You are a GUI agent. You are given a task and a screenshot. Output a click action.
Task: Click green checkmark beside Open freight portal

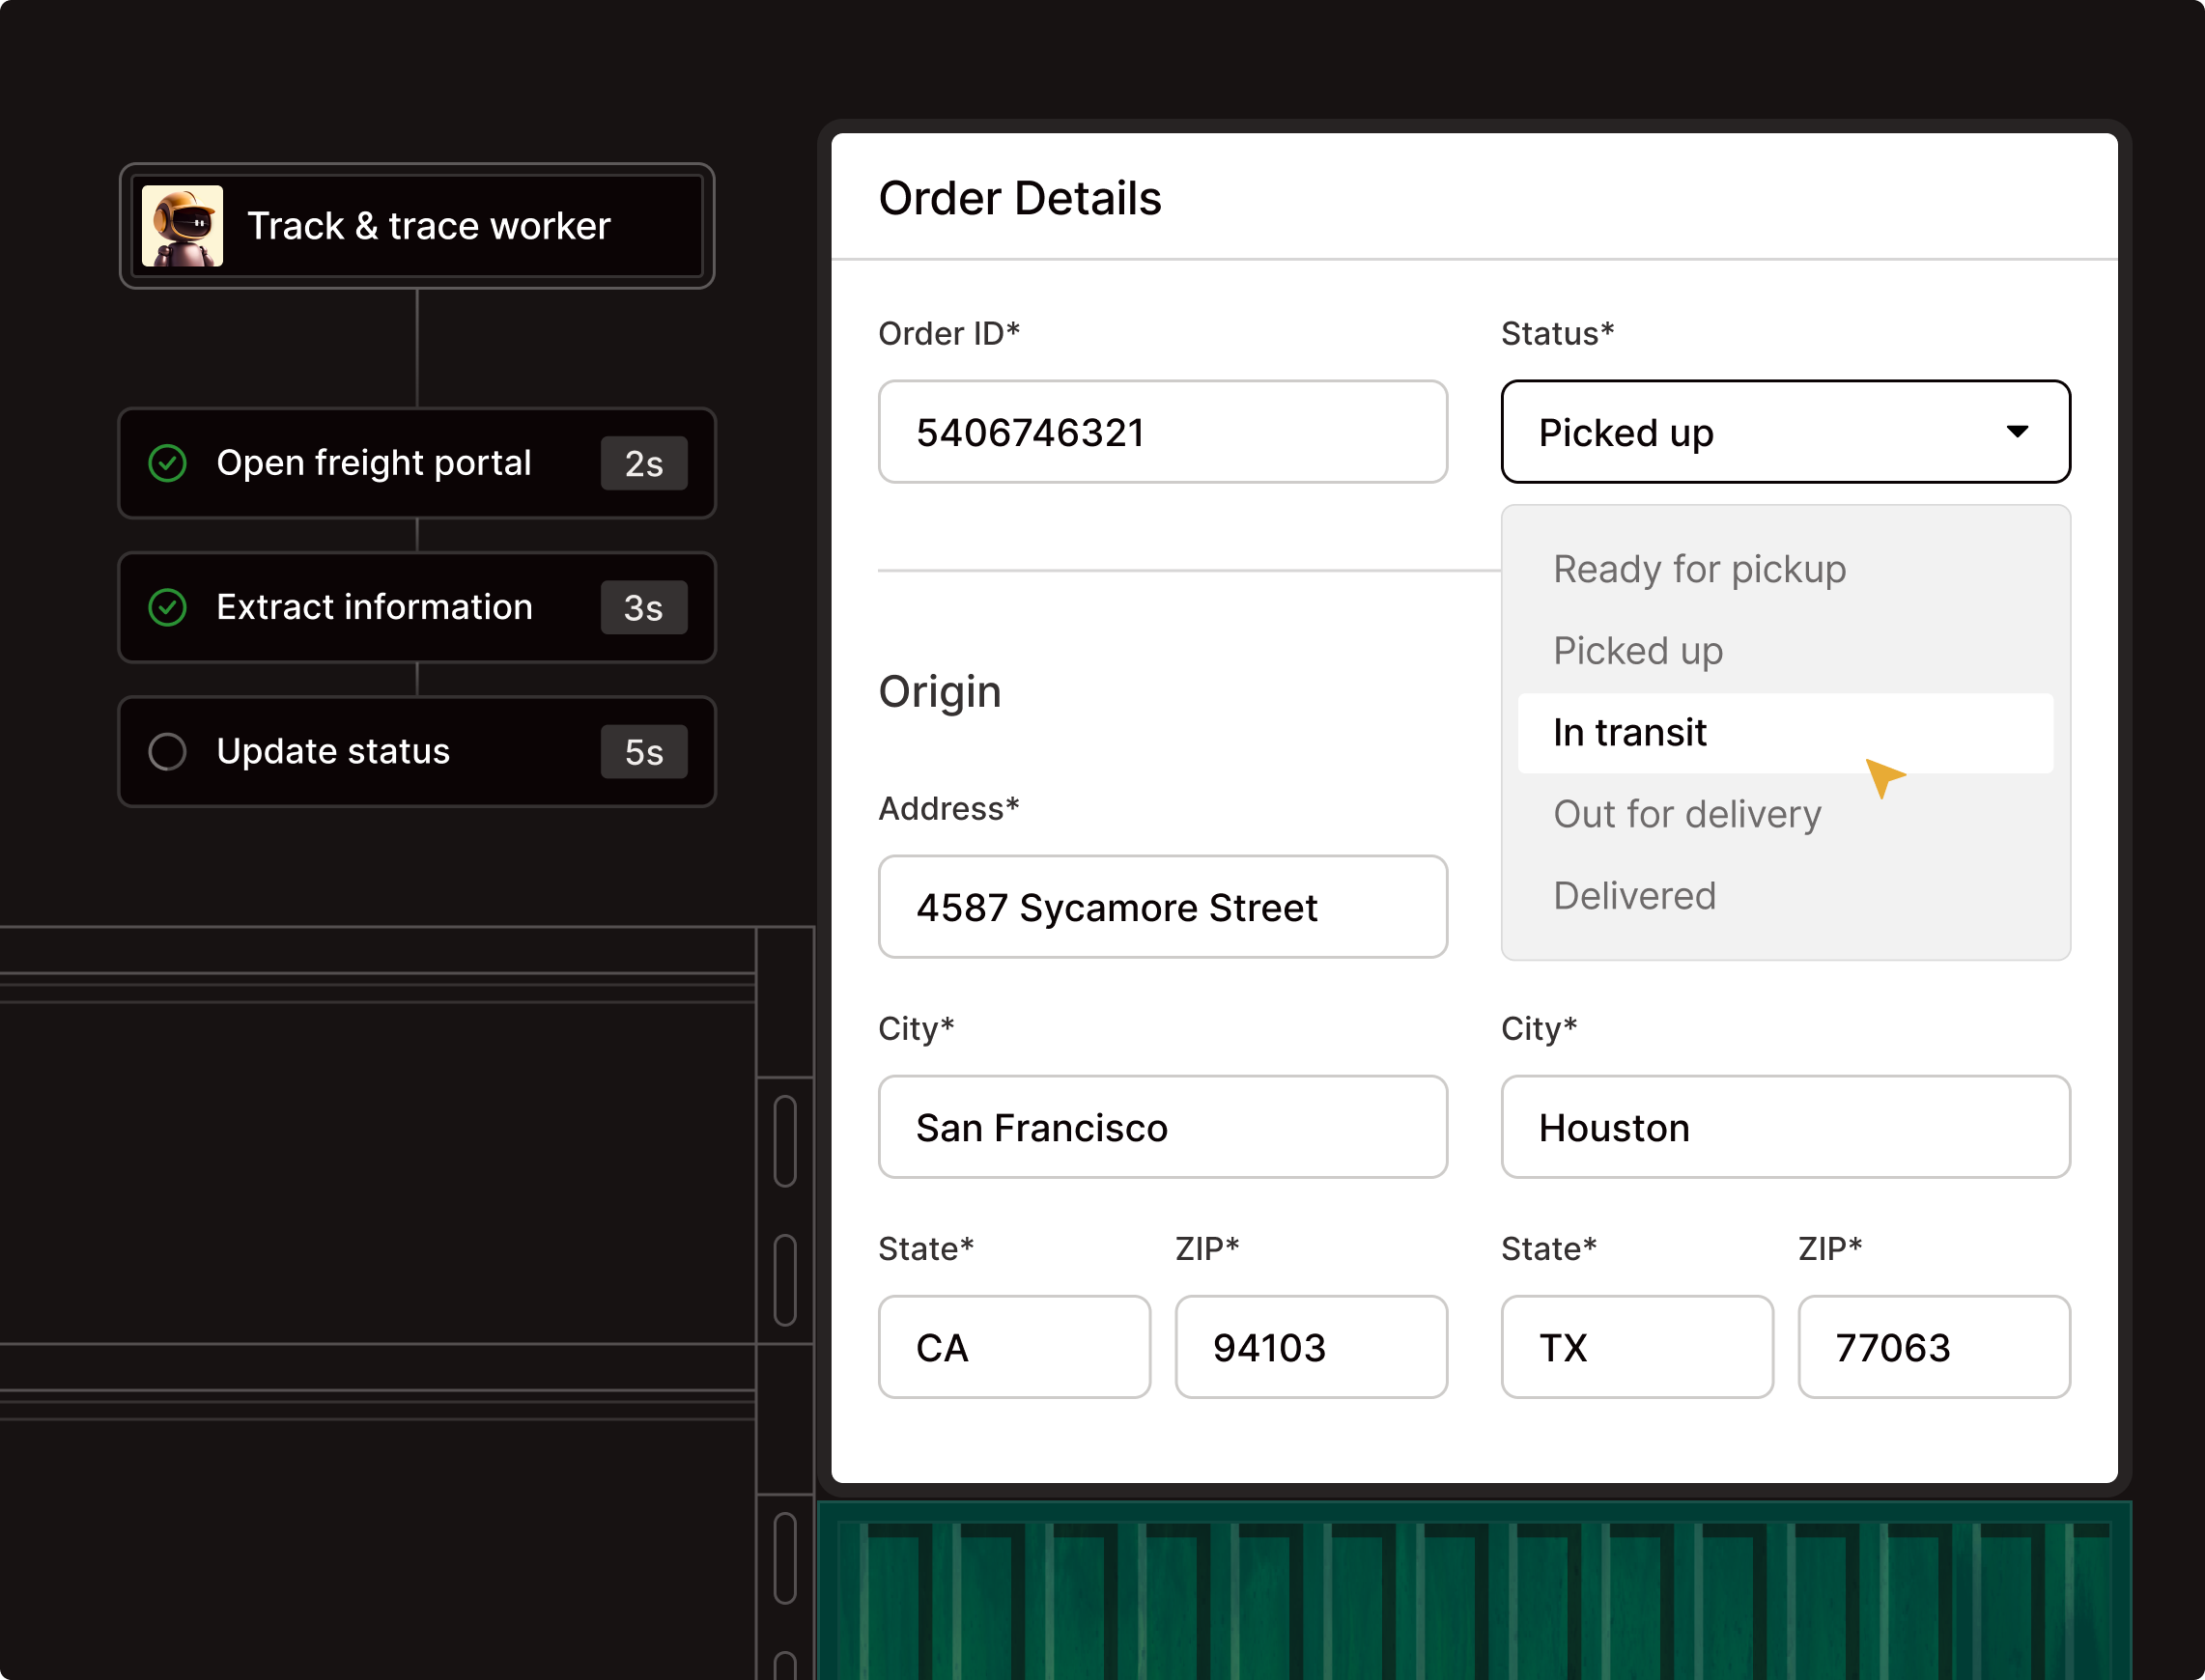(167, 463)
